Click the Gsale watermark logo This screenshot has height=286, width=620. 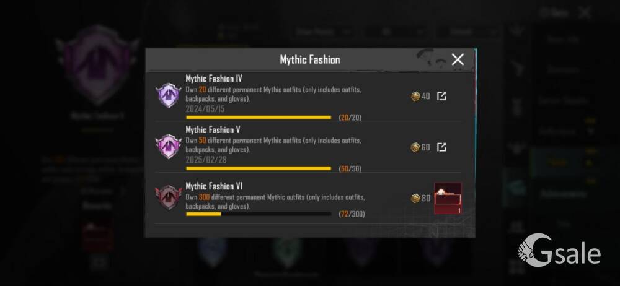click(559, 249)
